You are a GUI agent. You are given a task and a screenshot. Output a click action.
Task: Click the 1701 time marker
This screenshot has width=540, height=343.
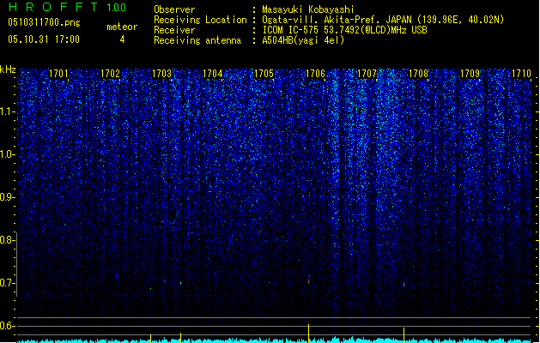point(58,73)
